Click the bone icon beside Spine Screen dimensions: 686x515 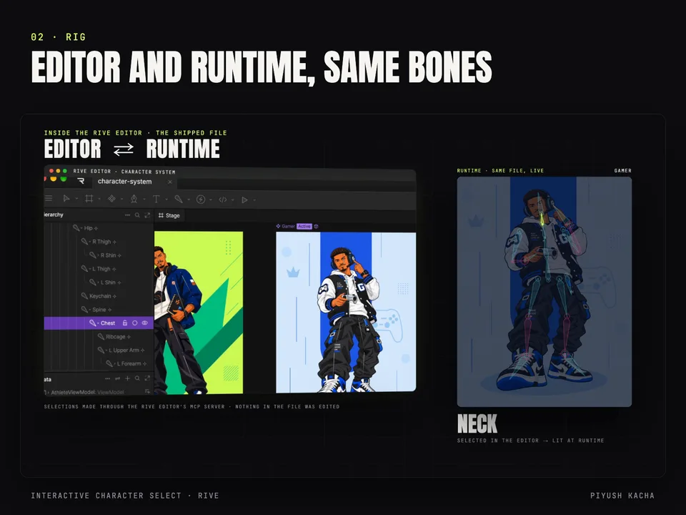pos(84,309)
